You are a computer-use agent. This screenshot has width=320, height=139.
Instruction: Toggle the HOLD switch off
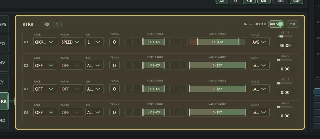point(276,24)
